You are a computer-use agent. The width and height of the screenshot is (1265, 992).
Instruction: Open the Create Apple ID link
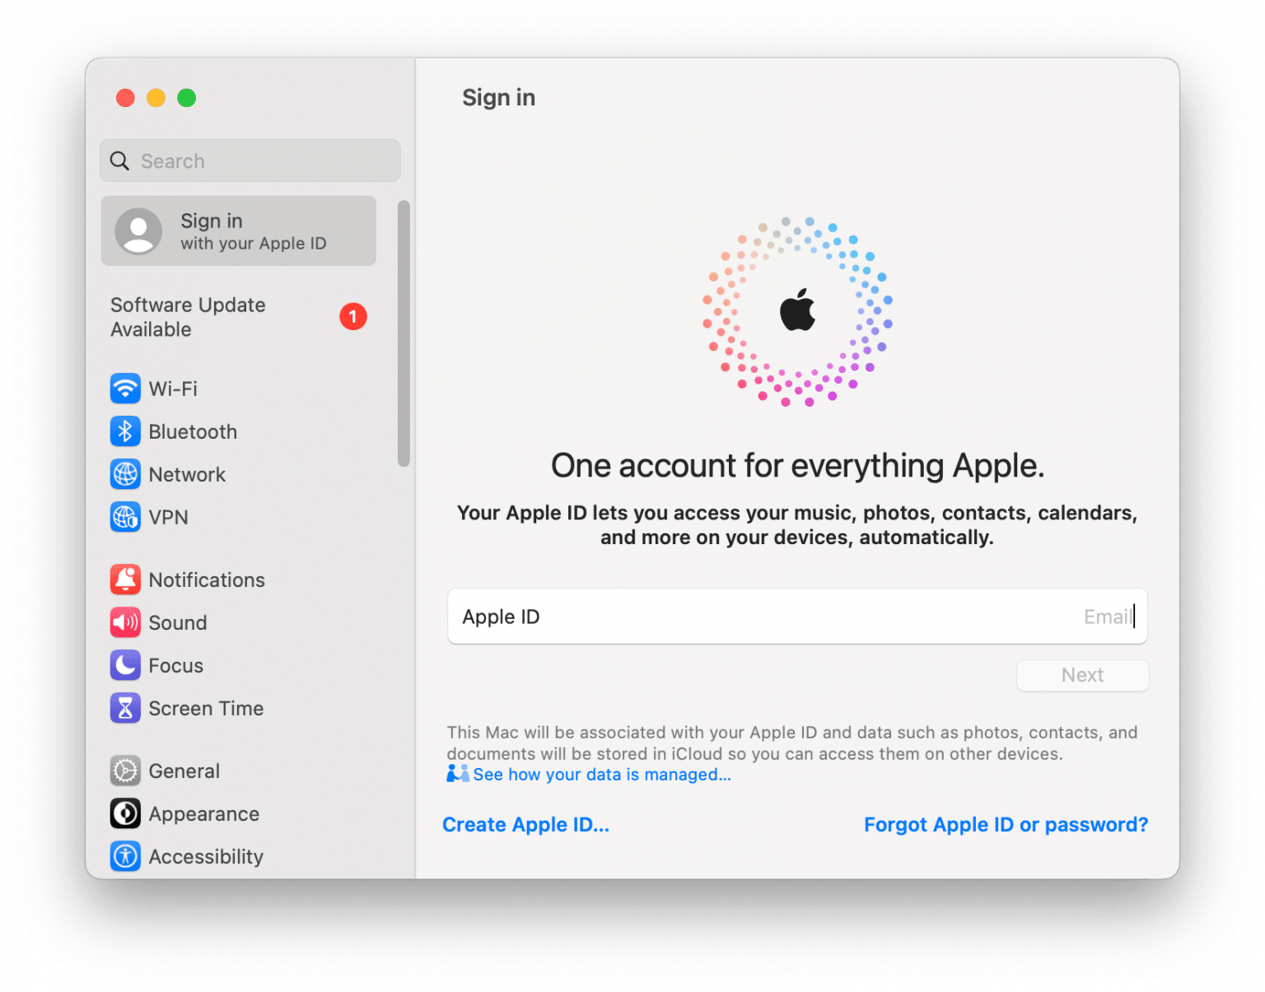point(526,824)
